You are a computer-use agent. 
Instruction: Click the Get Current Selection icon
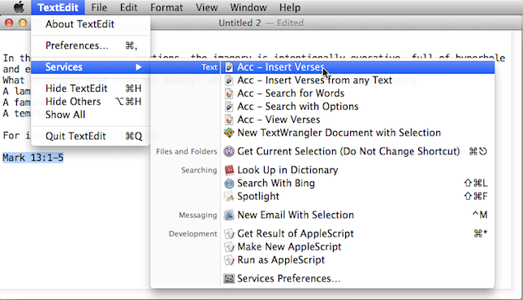(x=229, y=151)
